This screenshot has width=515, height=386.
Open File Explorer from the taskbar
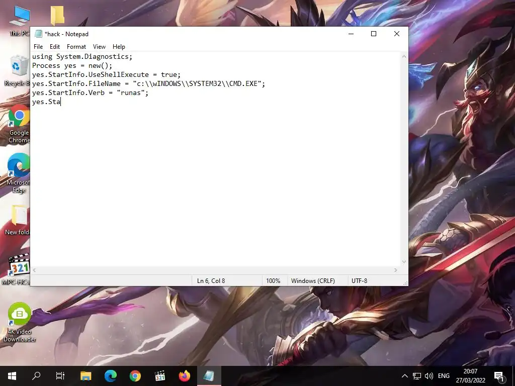(85, 376)
